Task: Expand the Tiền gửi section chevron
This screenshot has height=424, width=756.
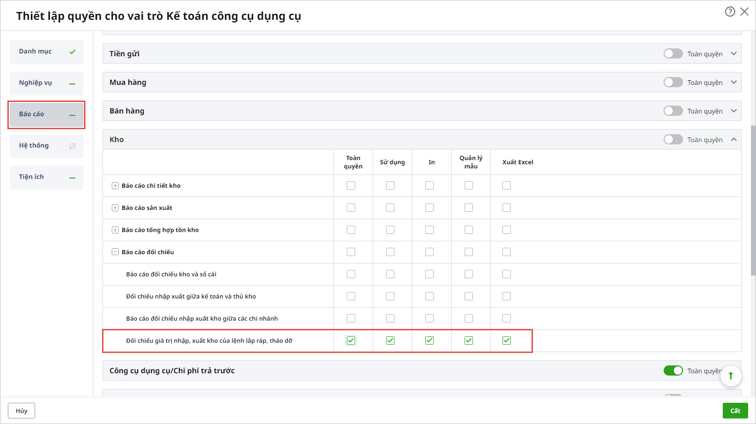Action: click(x=734, y=54)
